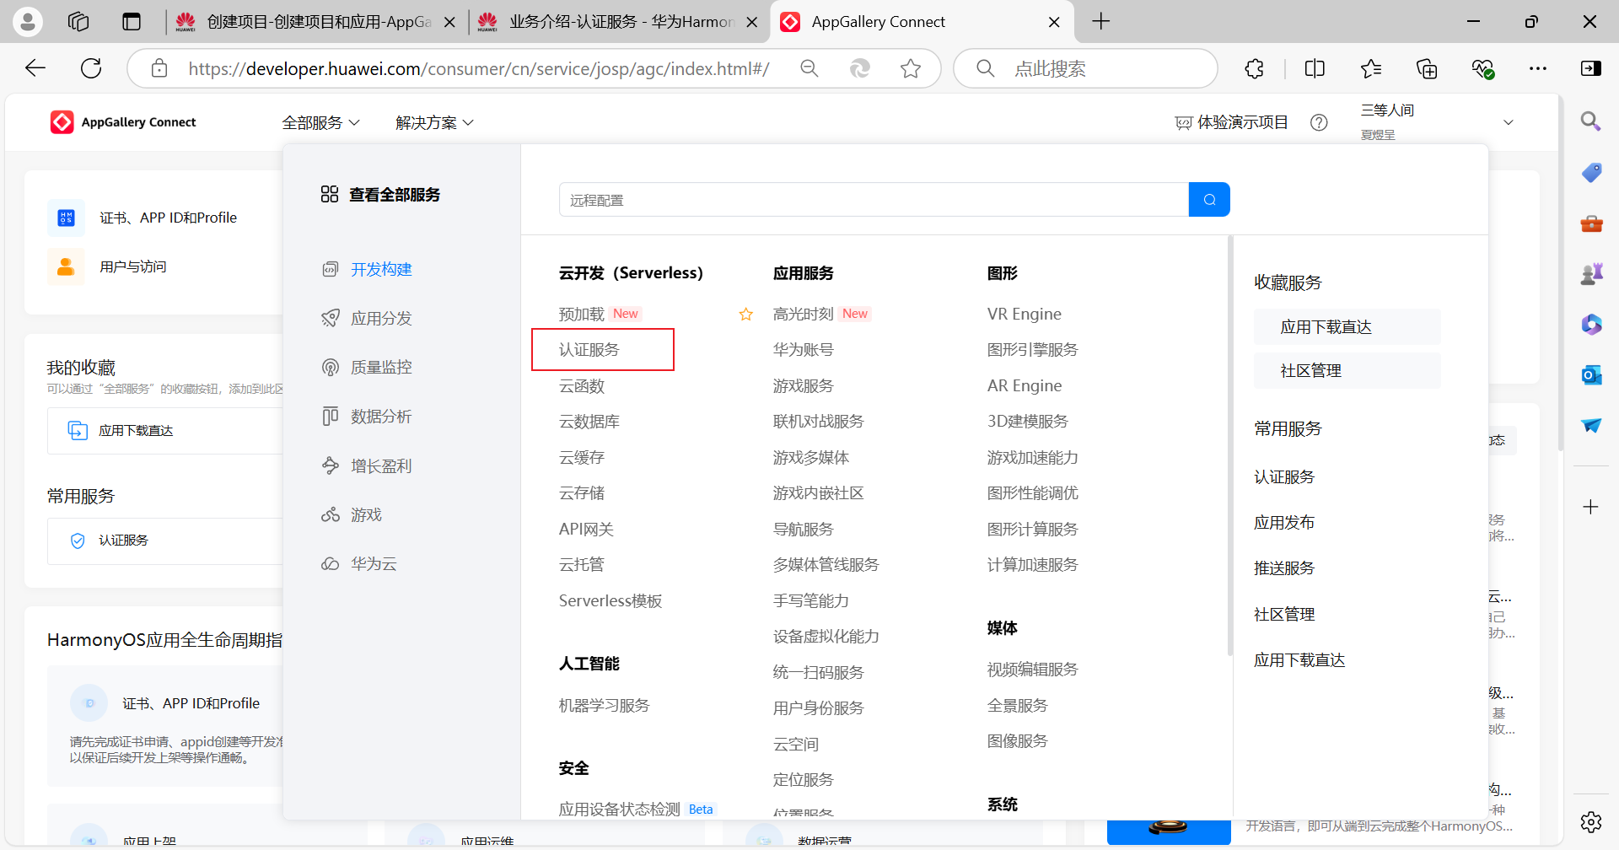
Task: Open the browser profile avatar icon
Action: click(27, 21)
